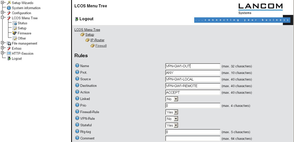This screenshot has height=142, width=294.
Task: Click the HTTP-Session monitor icon
Action: click(x=9, y=53)
